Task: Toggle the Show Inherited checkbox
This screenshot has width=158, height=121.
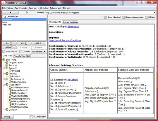Action: click(106, 17)
